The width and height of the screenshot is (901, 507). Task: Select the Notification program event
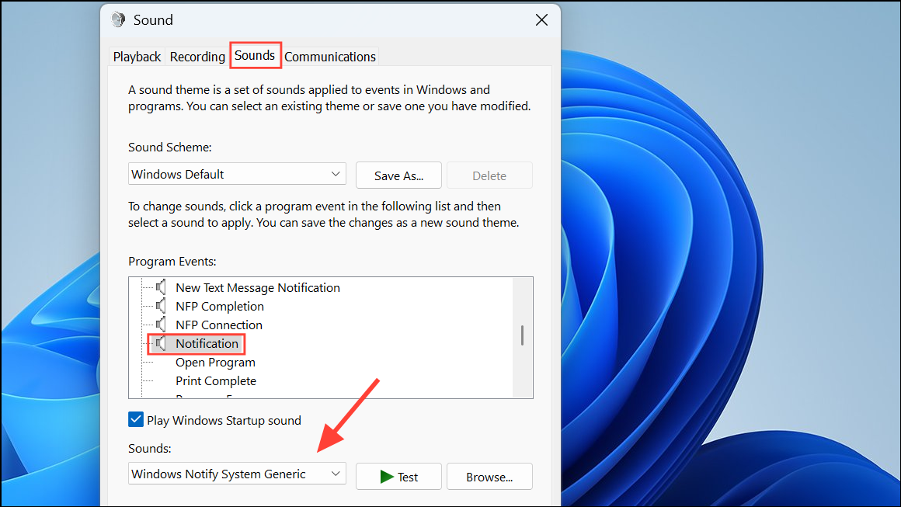[207, 343]
